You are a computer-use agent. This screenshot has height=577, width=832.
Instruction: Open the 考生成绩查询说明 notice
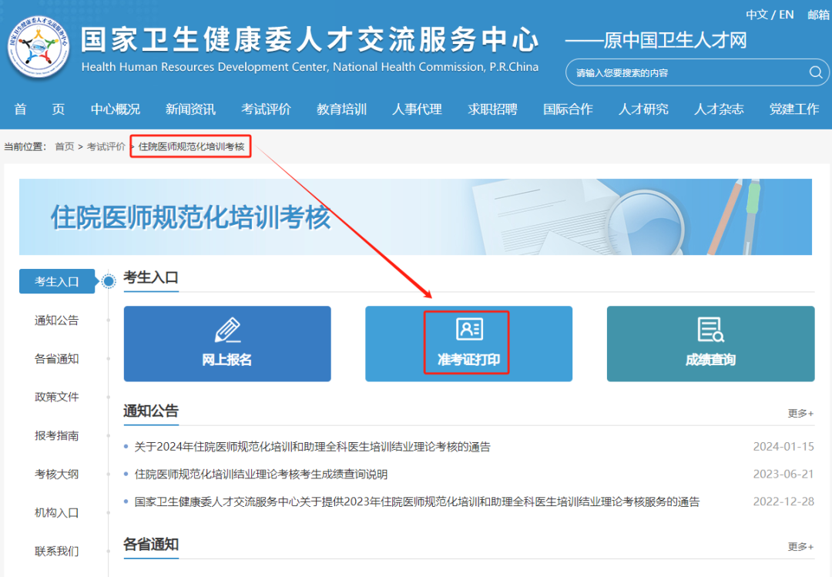[x=261, y=474]
